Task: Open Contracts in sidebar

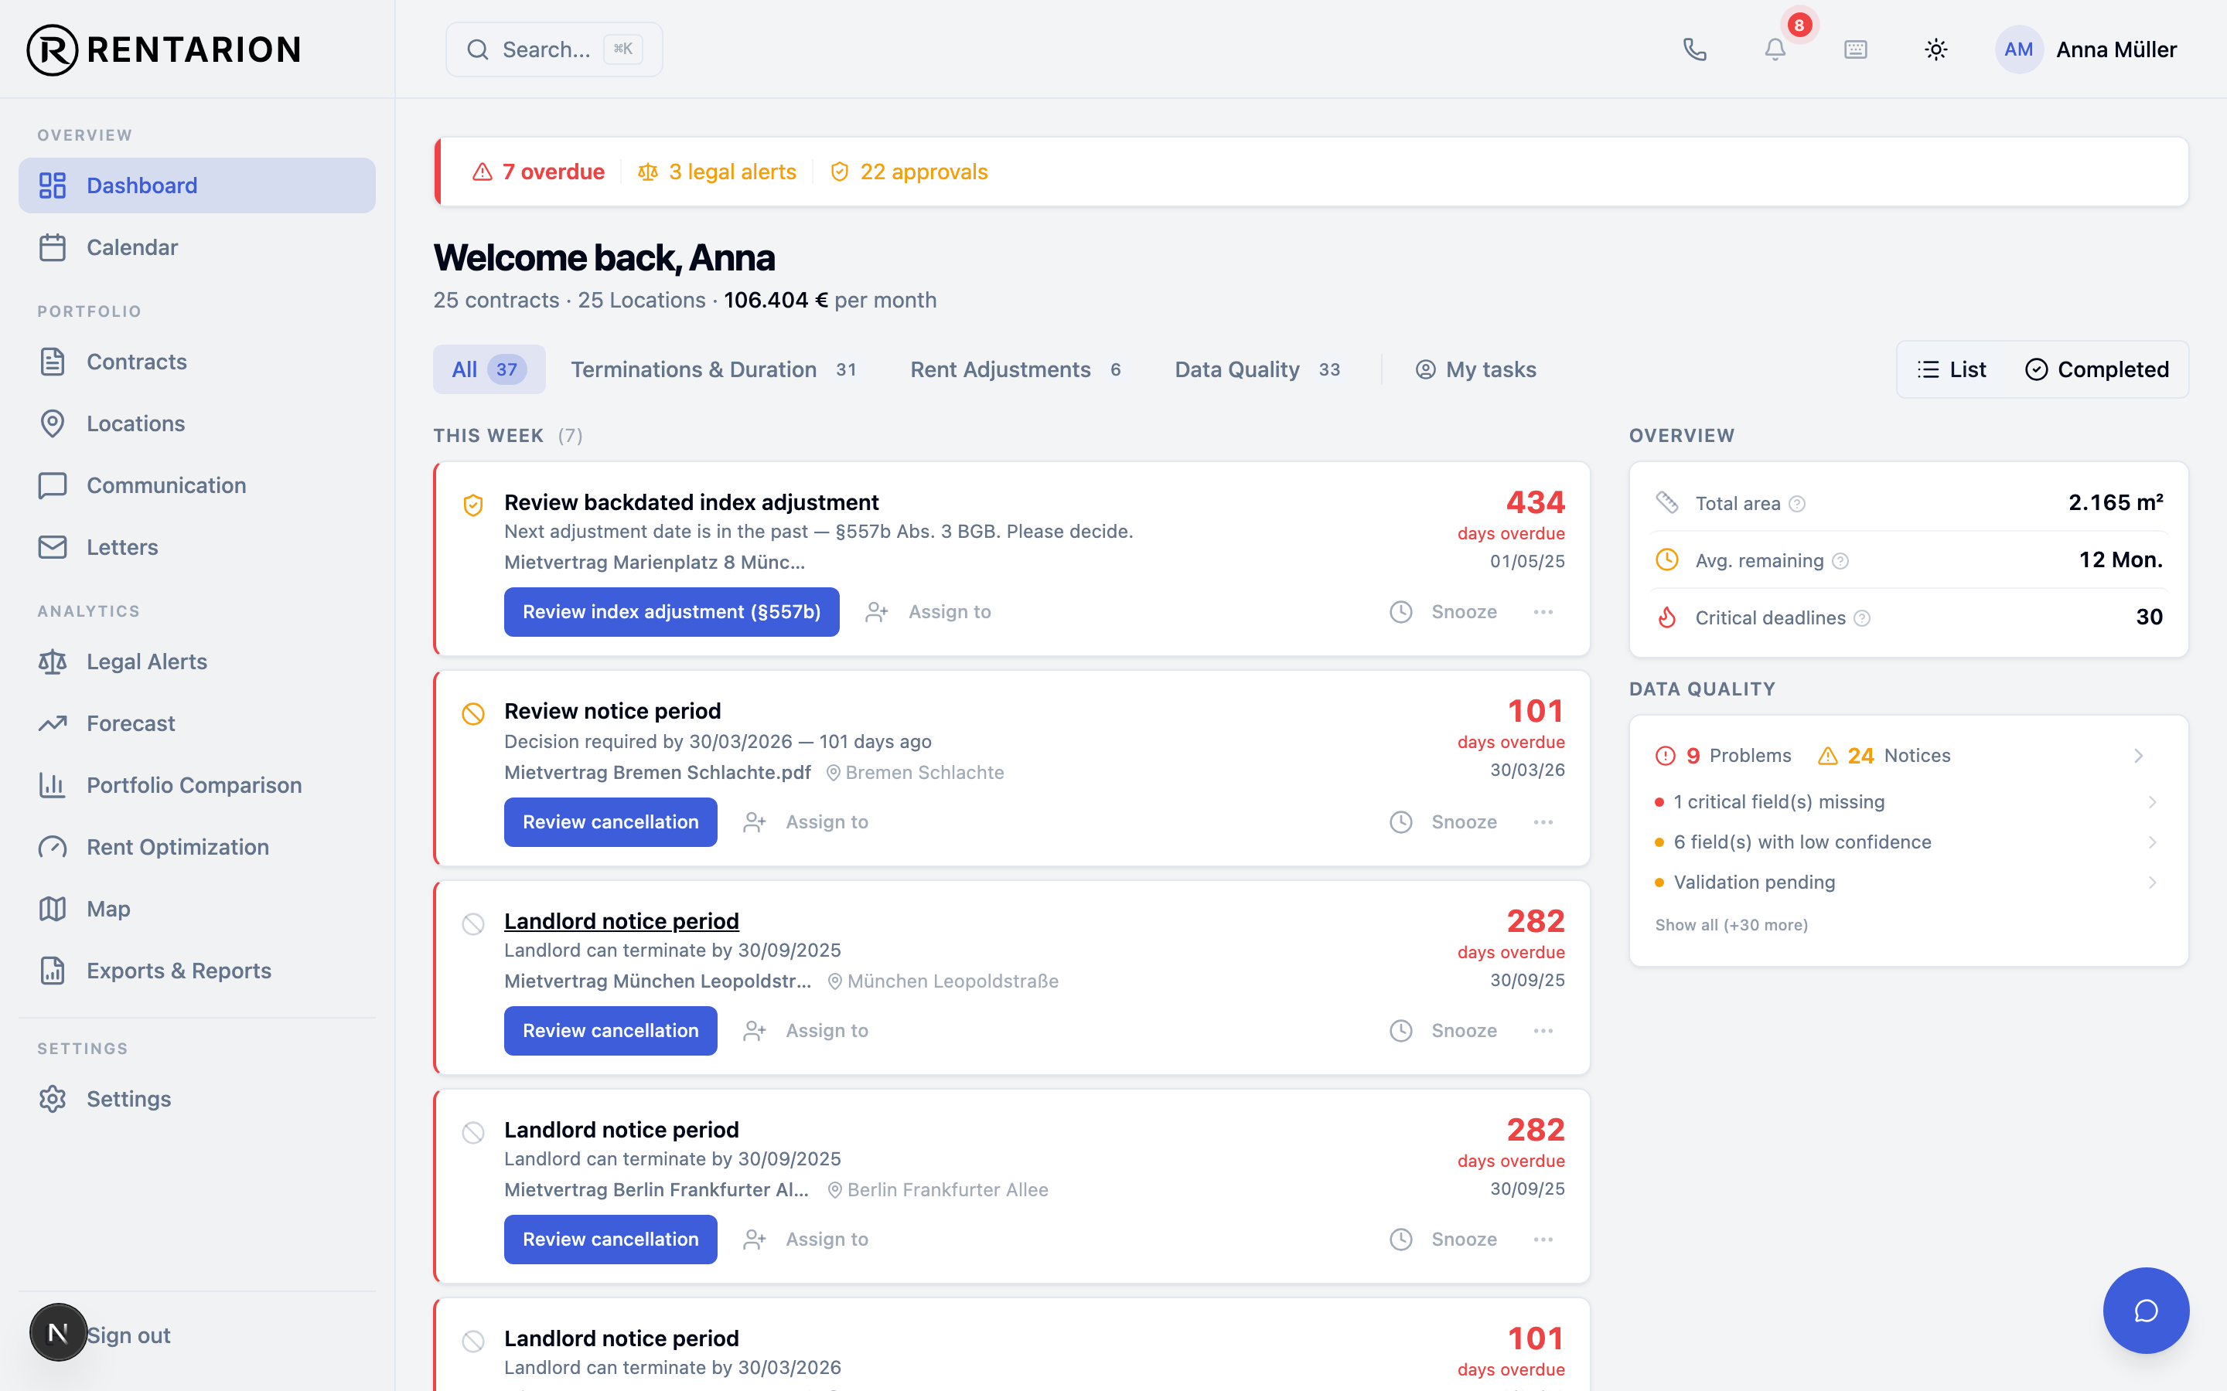Action: point(197,362)
